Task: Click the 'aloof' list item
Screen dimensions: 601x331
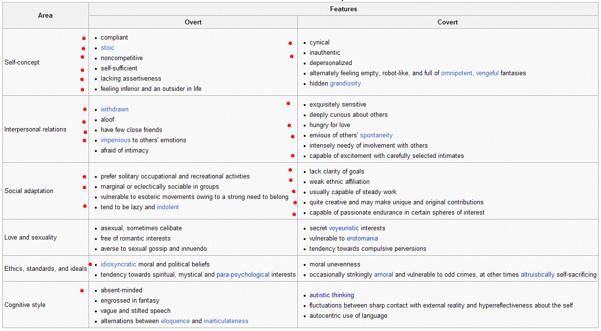Action: (108, 120)
